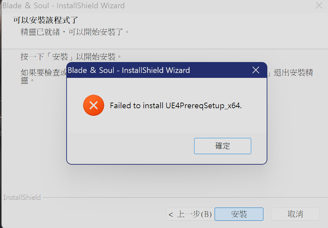The image size is (328, 228).
Task: Click the instruction 按一下「安裝」以開始安裝
Action: point(71,56)
